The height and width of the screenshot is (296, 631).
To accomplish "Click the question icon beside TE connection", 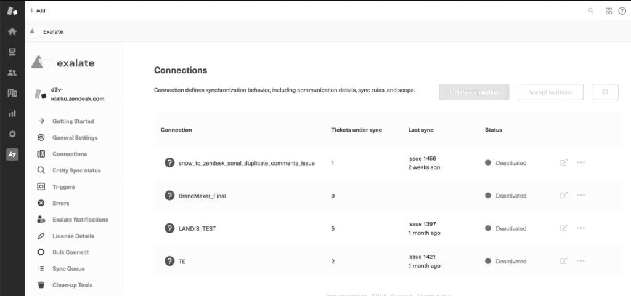I will click(169, 261).
